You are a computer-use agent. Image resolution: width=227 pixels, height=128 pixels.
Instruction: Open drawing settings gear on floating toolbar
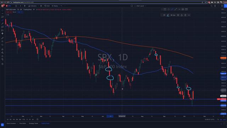coord(178,15)
